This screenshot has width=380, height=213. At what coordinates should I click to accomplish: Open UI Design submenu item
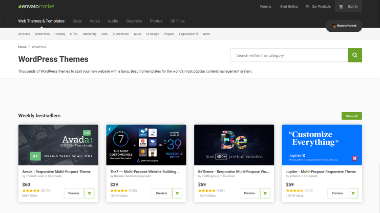(x=153, y=34)
